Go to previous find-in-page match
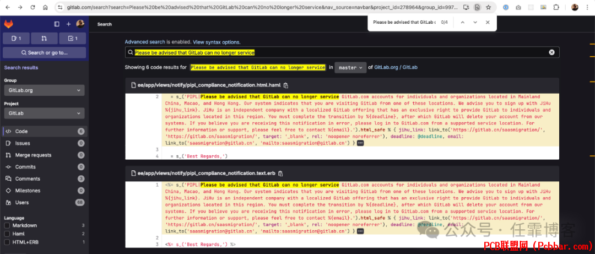Viewport: 595px width, 254px height. [x=463, y=23]
